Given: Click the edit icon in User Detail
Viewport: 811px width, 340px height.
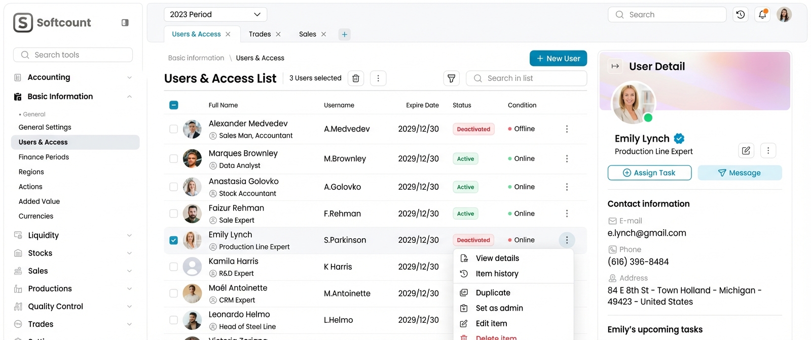Looking at the screenshot, I should click(746, 150).
